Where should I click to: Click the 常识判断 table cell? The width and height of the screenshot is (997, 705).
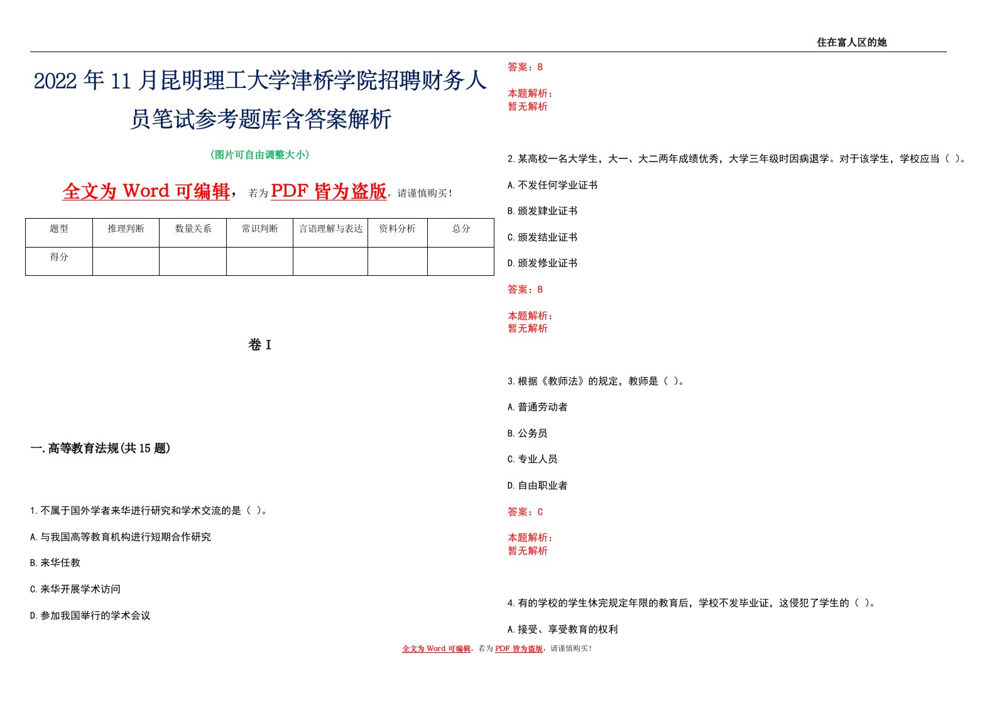point(259,232)
